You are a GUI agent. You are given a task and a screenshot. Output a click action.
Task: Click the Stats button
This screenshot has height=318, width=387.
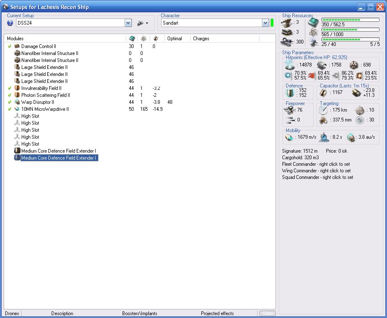coord(268,313)
